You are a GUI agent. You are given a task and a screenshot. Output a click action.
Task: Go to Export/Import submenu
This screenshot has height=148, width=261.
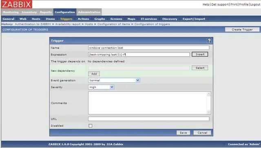194,19
